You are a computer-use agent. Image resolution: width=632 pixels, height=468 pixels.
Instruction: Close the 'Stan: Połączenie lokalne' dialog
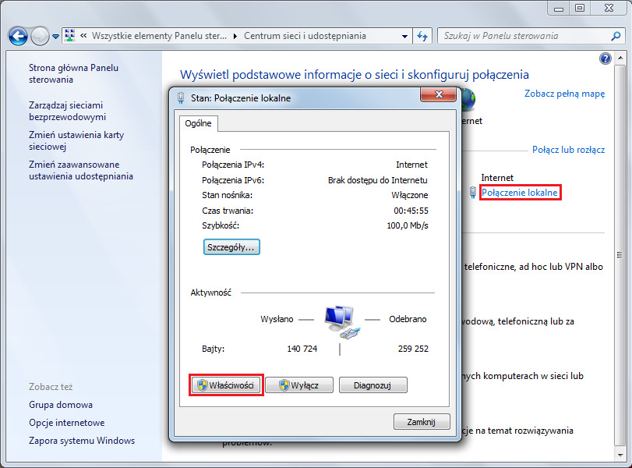click(x=439, y=94)
